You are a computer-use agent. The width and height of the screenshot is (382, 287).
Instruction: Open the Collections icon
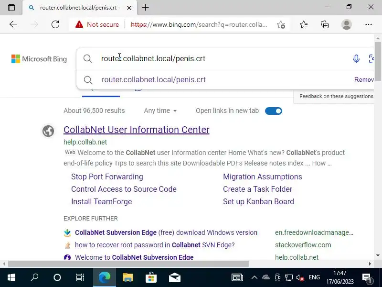[x=325, y=24]
